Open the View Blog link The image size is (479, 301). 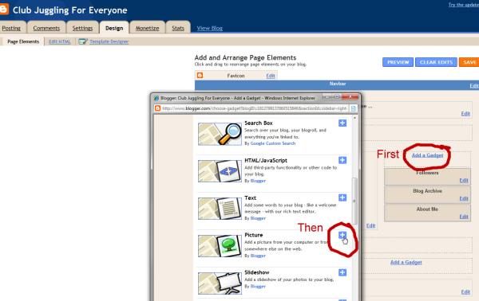point(209,29)
